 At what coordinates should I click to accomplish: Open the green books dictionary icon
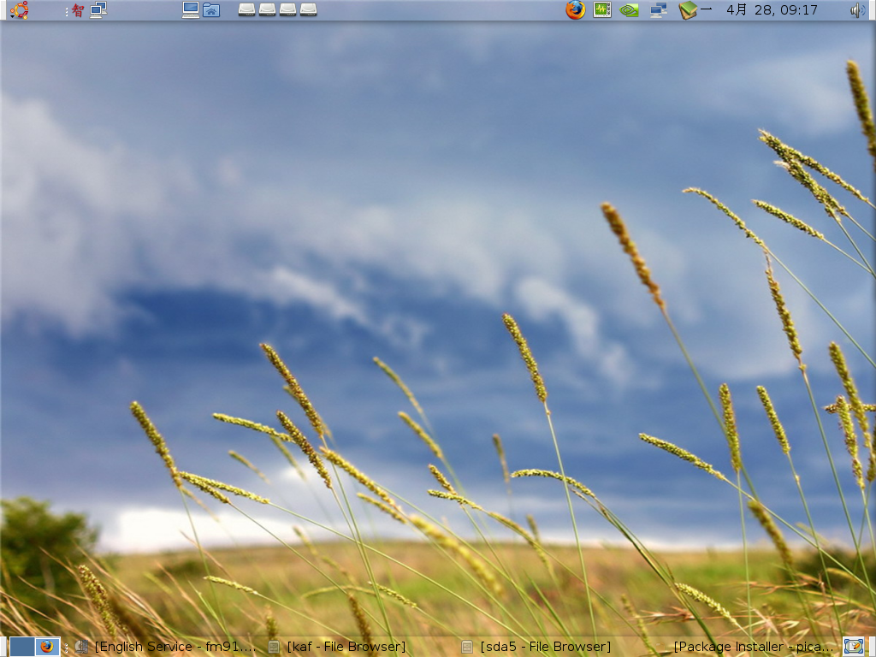click(688, 10)
